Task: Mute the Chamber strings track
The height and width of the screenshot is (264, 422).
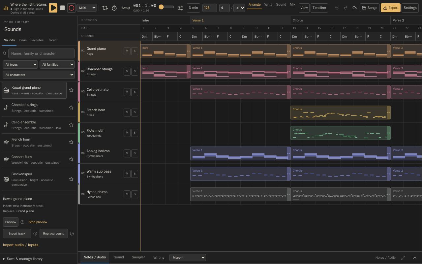Action: [127, 71]
